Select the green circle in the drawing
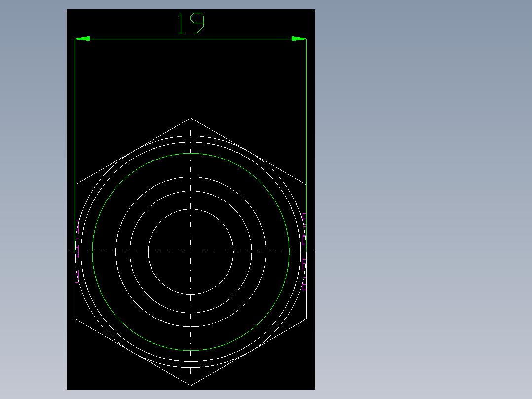 coord(190,252)
